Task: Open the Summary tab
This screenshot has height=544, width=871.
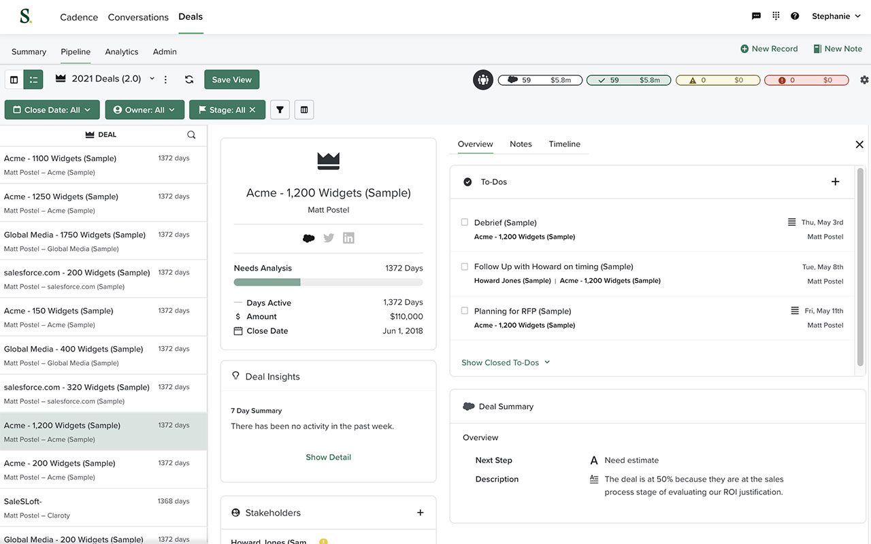Action: coord(29,52)
